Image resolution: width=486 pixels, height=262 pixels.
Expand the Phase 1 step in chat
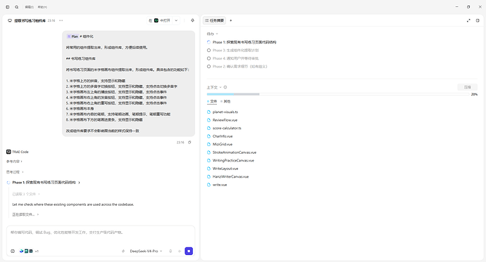point(46,183)
